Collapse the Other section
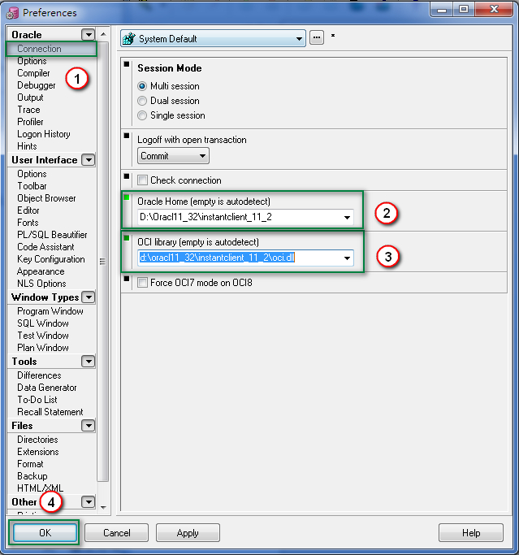 tap(88, 501)
